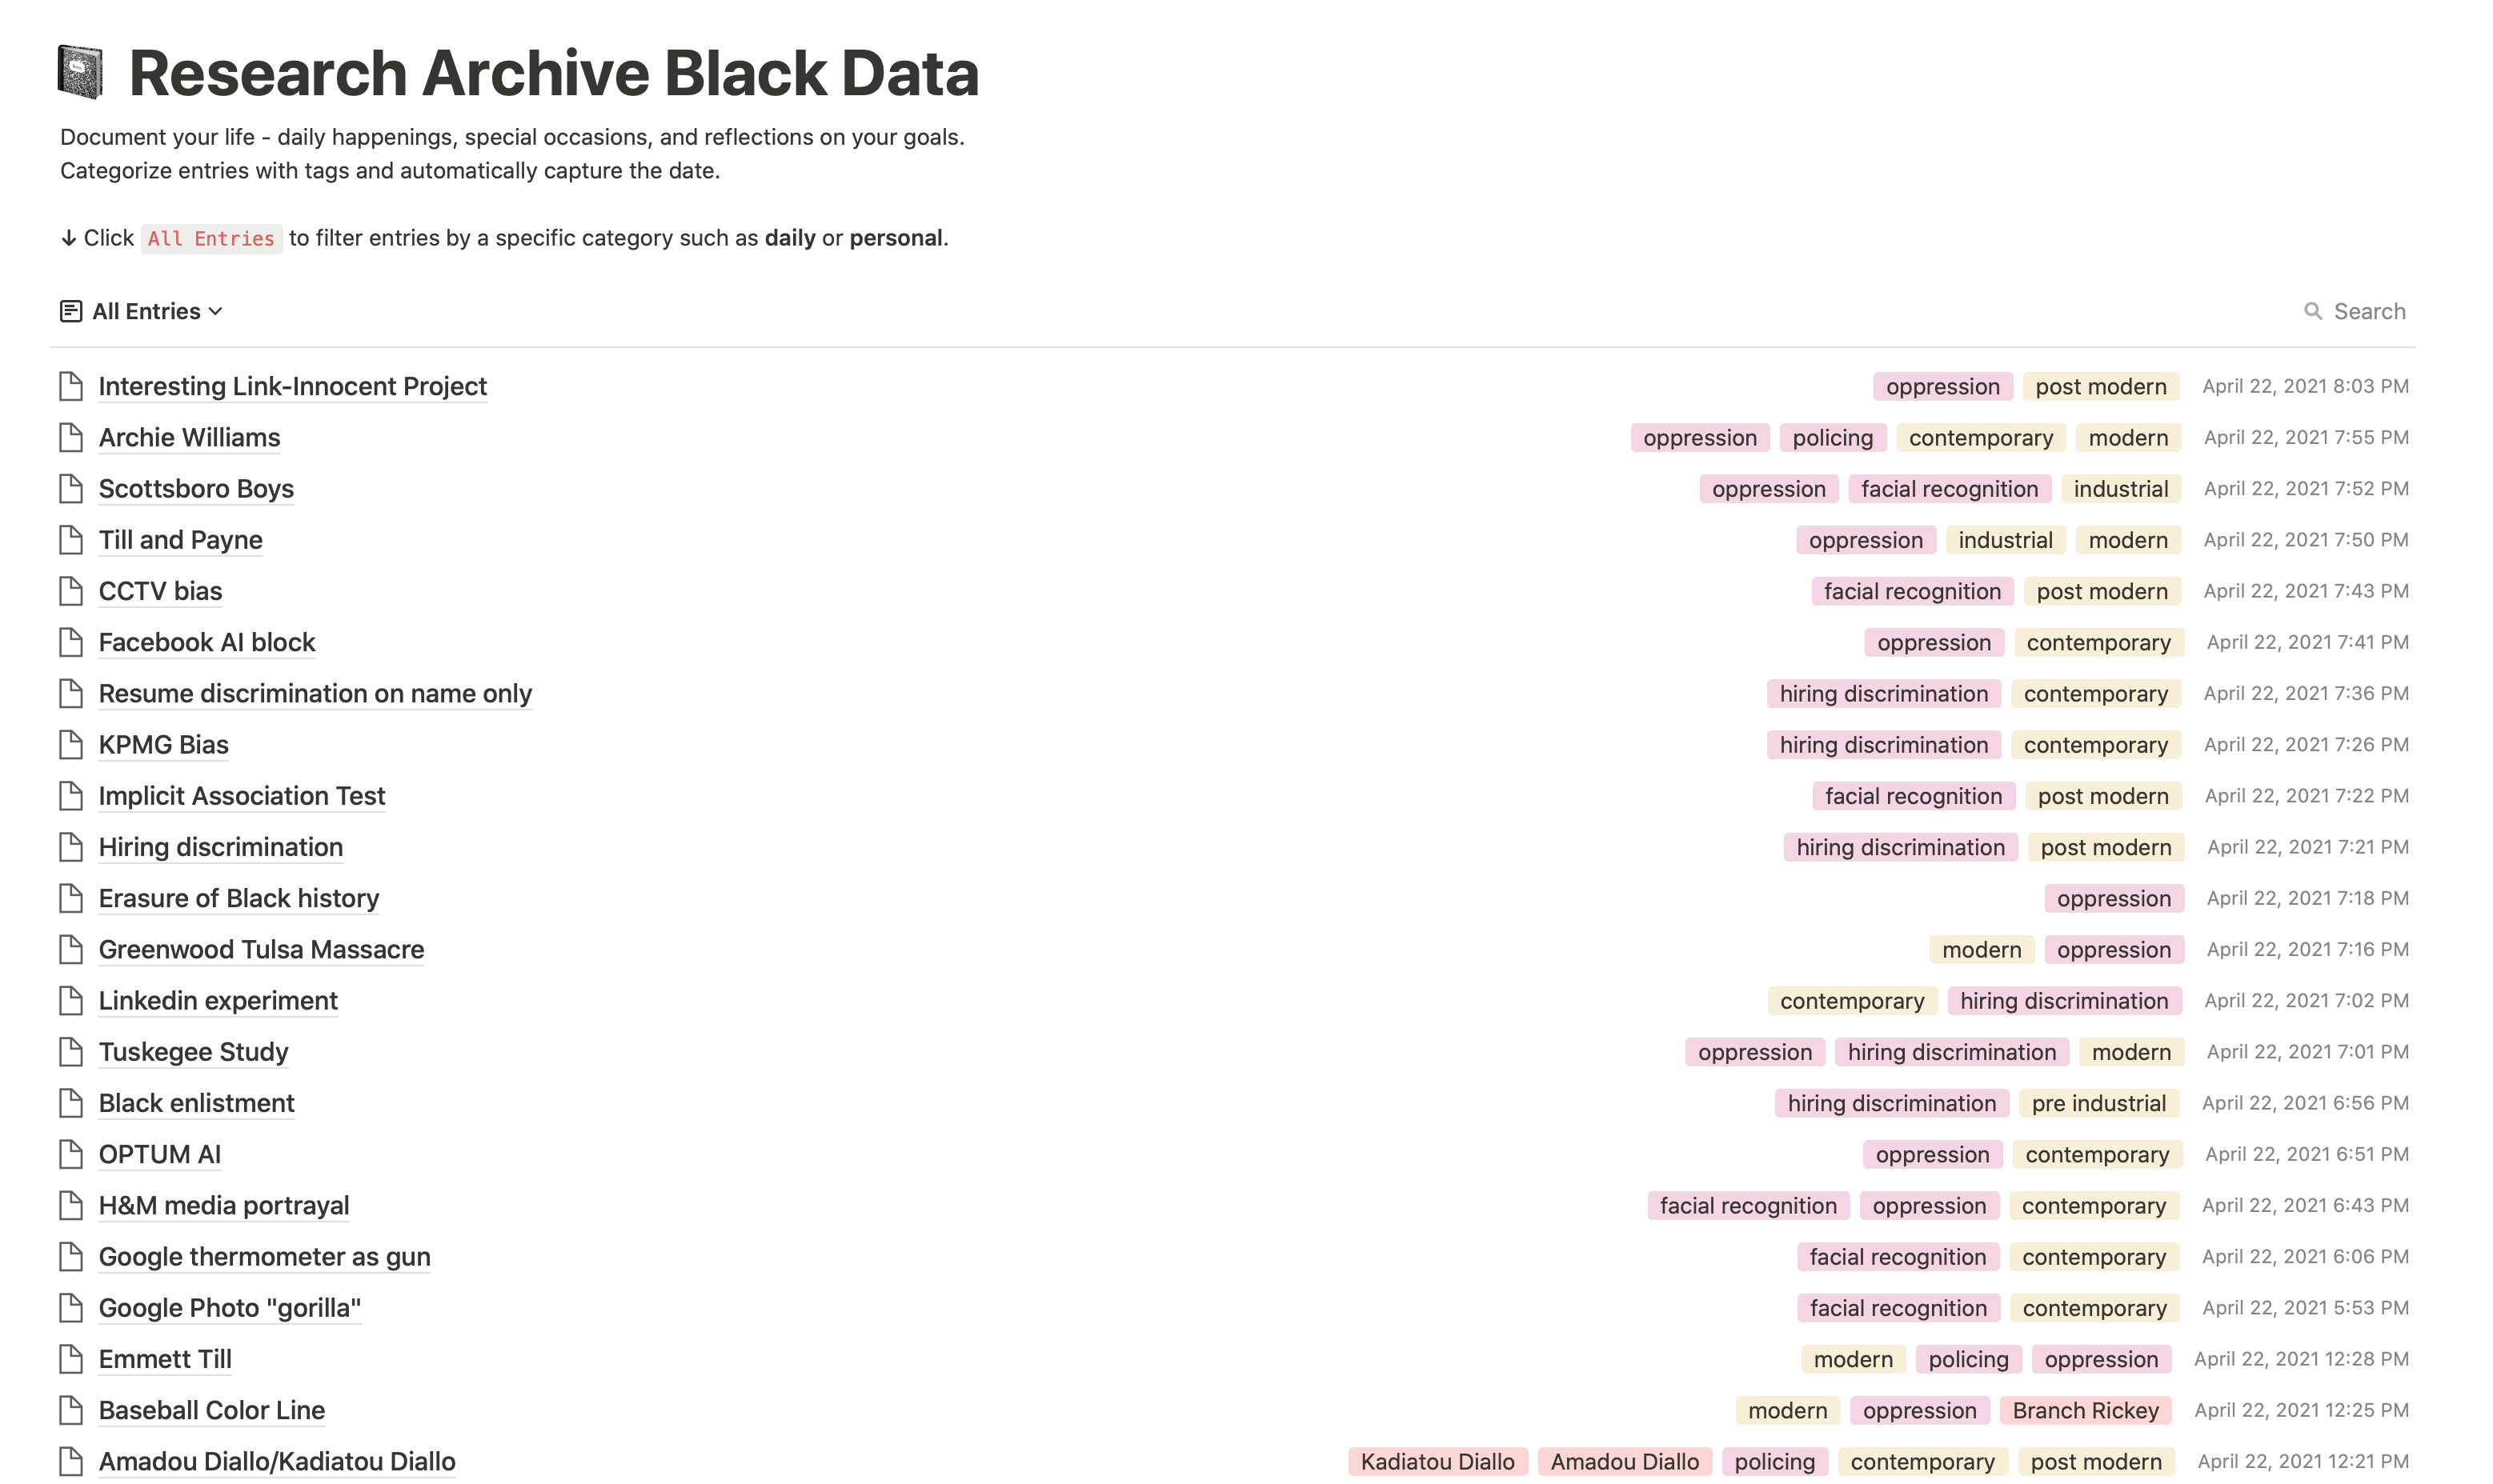
Task: Click the pre industrial tag on Black enlistment
Action: coord(2098,1103)
